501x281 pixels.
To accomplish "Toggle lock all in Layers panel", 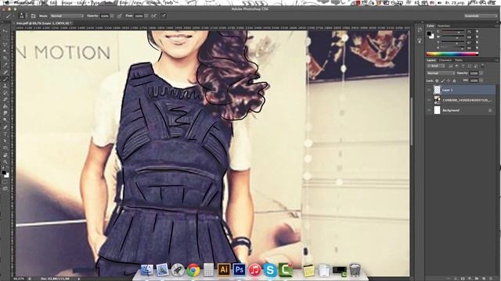I will pyautogui.click(x=454, y=81).
